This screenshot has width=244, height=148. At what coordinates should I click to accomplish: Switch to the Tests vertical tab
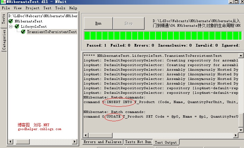tap(4, 19)
